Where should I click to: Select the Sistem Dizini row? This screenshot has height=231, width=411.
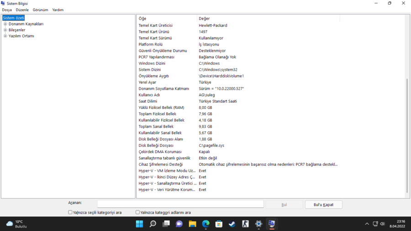pos(238,70)
